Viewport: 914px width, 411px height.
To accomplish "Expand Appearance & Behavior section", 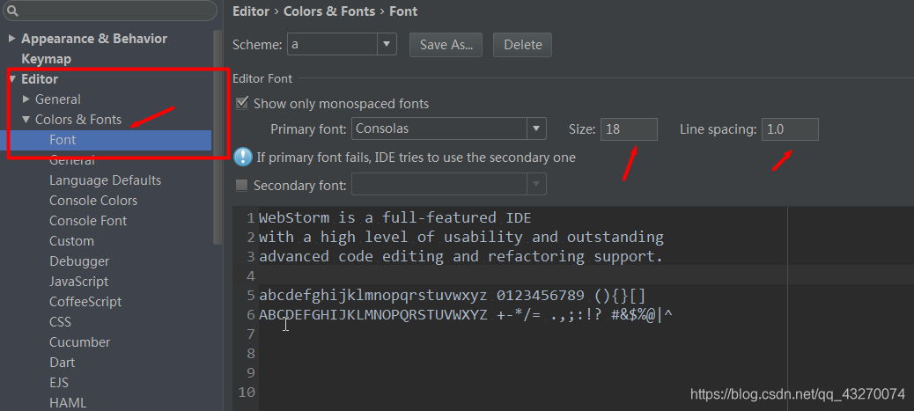I will tap(11, 39).
